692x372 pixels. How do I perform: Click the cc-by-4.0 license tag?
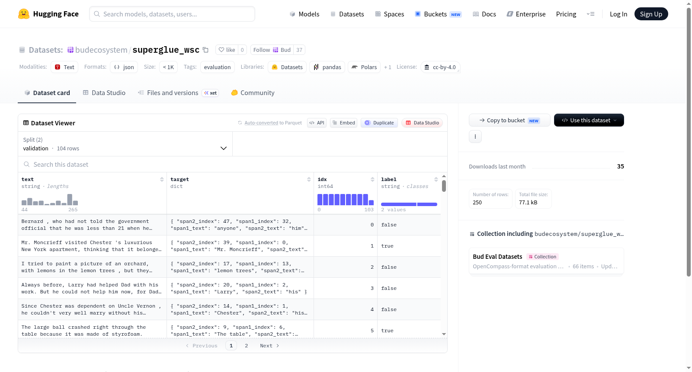click(440, 67)
